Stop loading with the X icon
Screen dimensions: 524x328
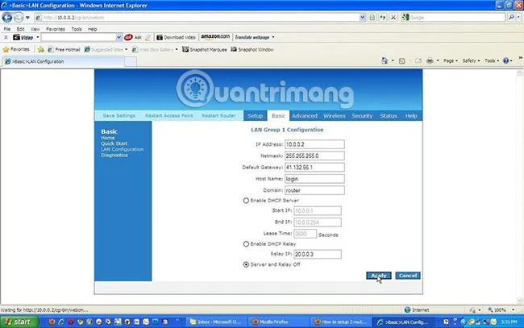coord(393,18)
